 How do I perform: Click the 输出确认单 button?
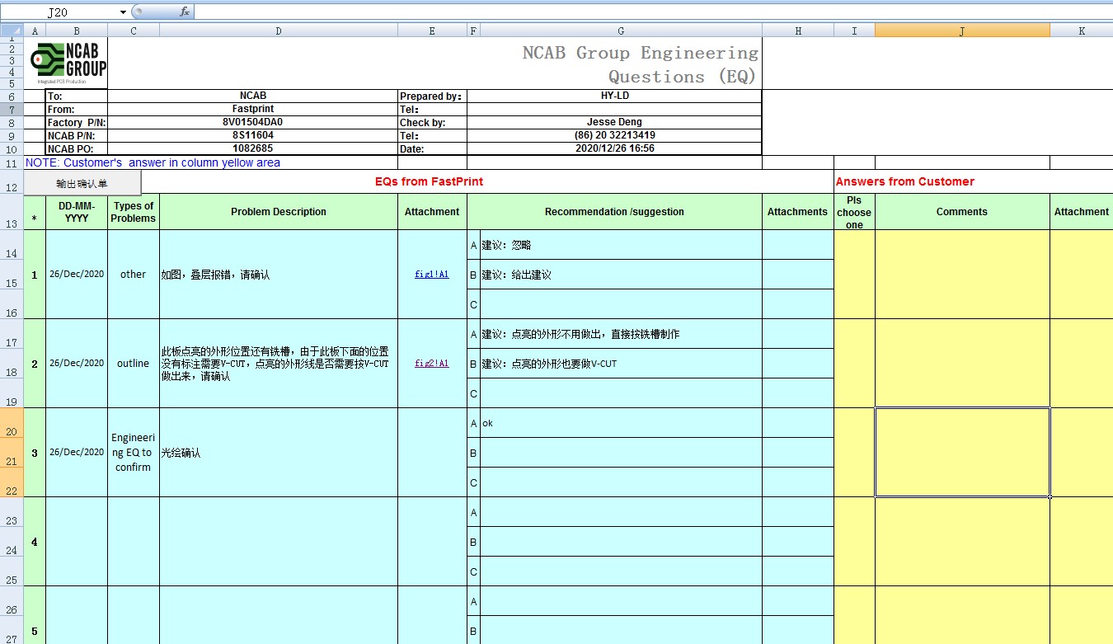82,183
